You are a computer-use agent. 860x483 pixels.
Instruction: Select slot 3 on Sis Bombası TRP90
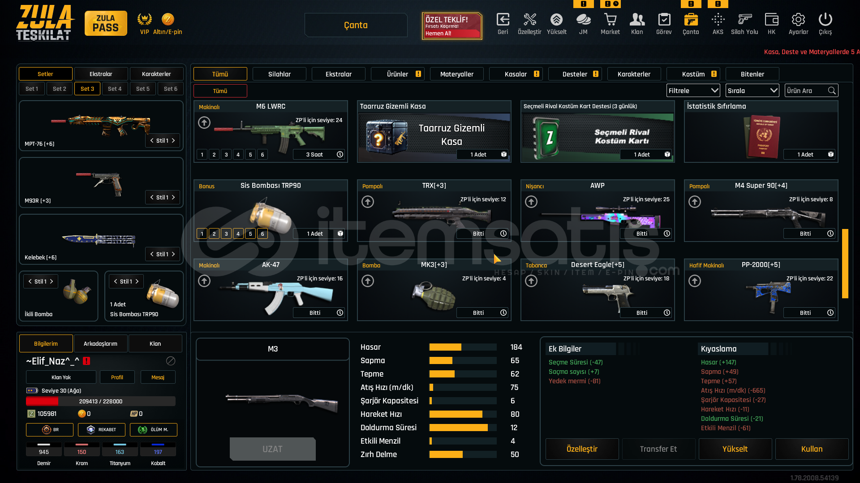coord(226,233)
